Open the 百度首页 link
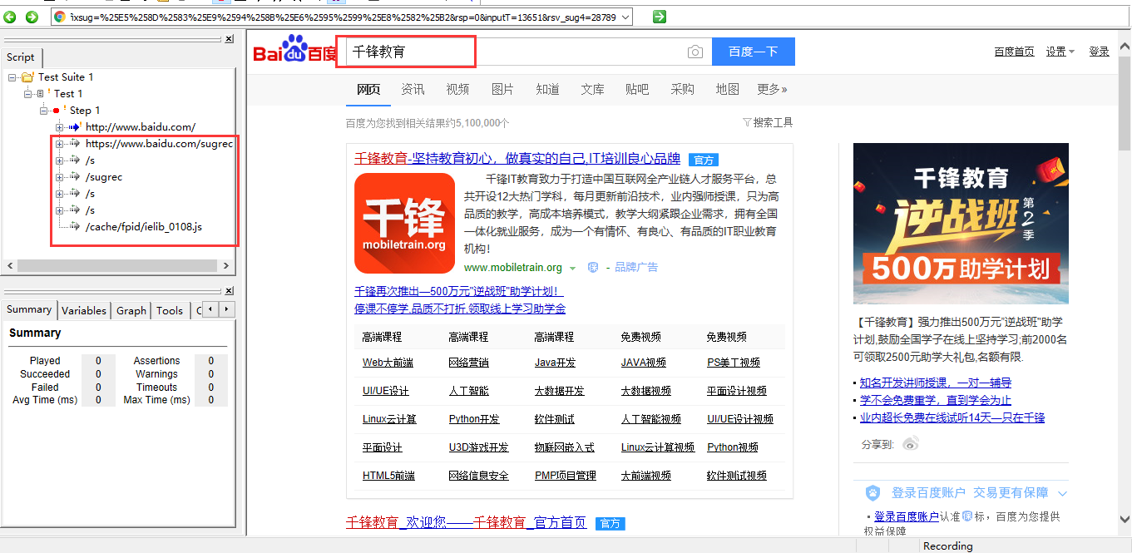This screenshot has height=553, width=1132. click(x=1015, y=52)
